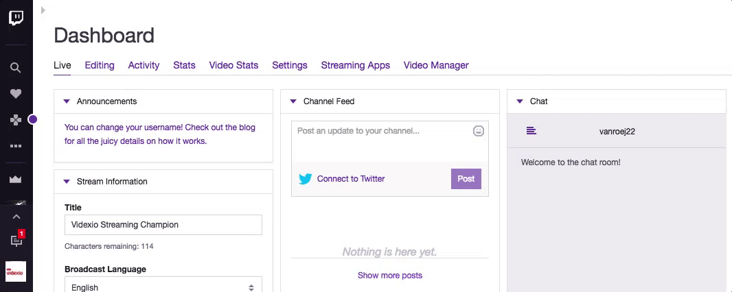Collapse the Announcements panel
Viewport: 732px width, 292px height.
pyautogui.click(x=67, y=101)
